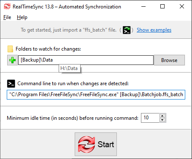
Task: Close the RealTimeSync window
Action: [182, 6]
